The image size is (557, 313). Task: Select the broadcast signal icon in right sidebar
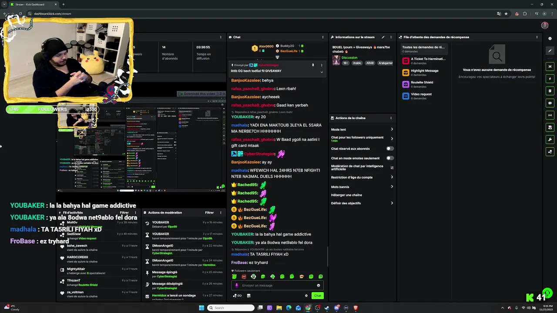tap(550, 115)
